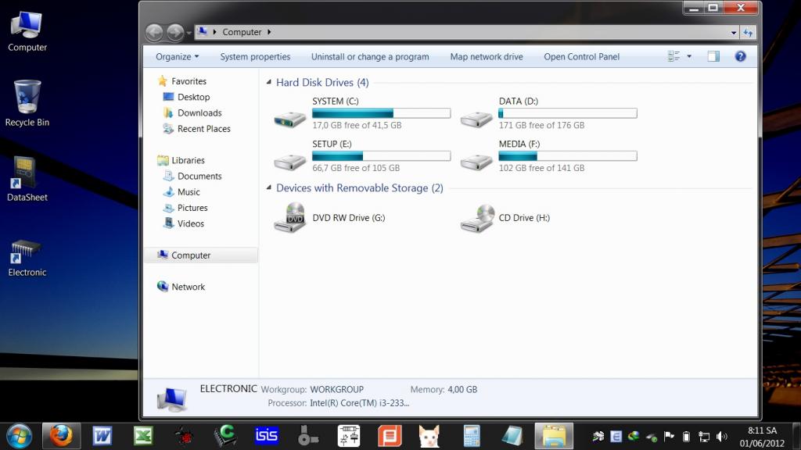Collapse the Hard Disk Drives group
This screenshot has height=450, width=801.
point(269,82)
